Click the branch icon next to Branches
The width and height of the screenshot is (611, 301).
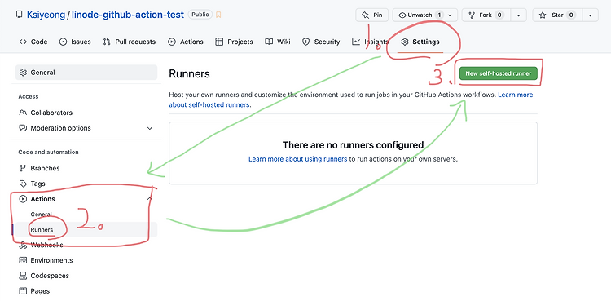pyautogui.click(x=23, y=168)
